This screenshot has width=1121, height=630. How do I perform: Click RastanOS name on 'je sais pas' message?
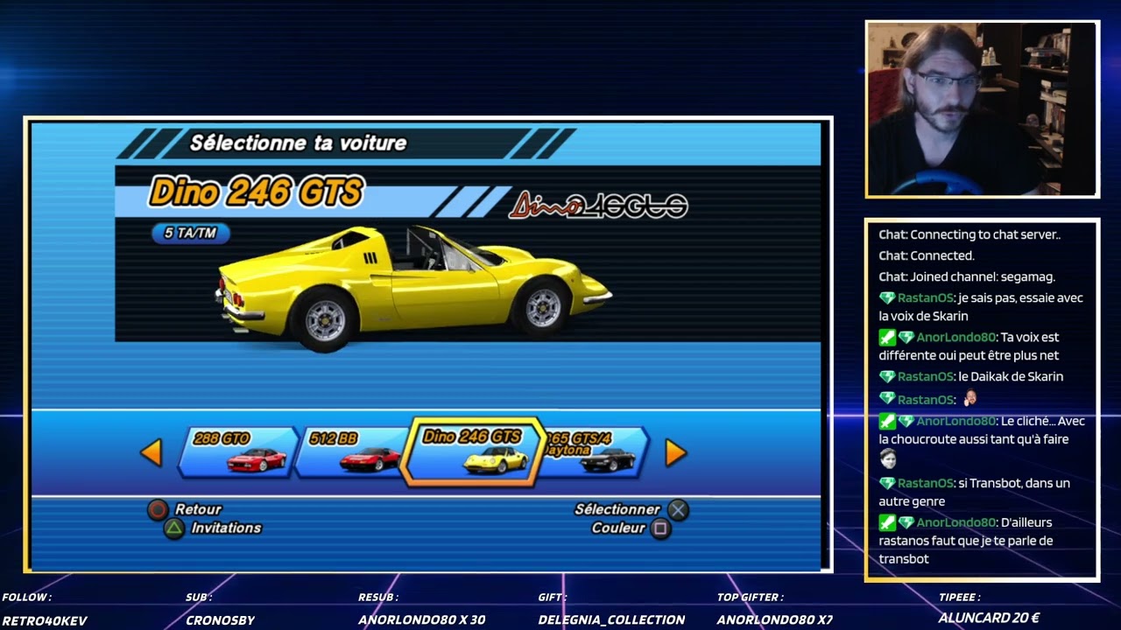[925, 297]
